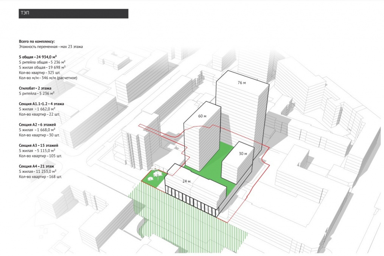The height and width of the screenshot is (256, 384).
Task: Select the 60 м building height label
Action: 202,116
